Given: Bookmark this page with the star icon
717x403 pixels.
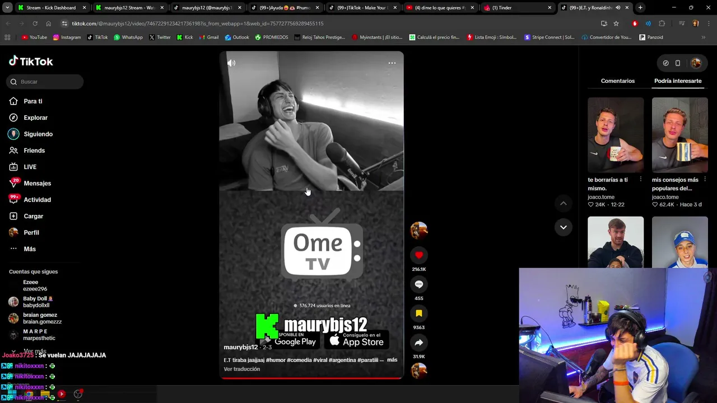Looking at the screenshot, I should (x=616, y=24).
